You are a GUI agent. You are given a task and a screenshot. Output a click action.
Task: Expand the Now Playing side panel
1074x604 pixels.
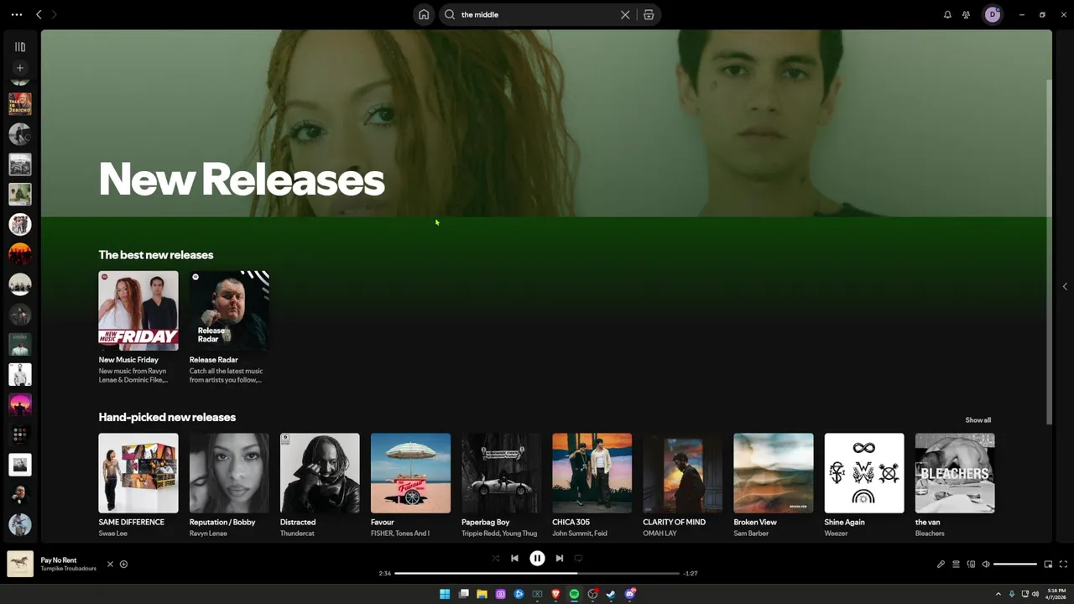tap(1065, 286)
